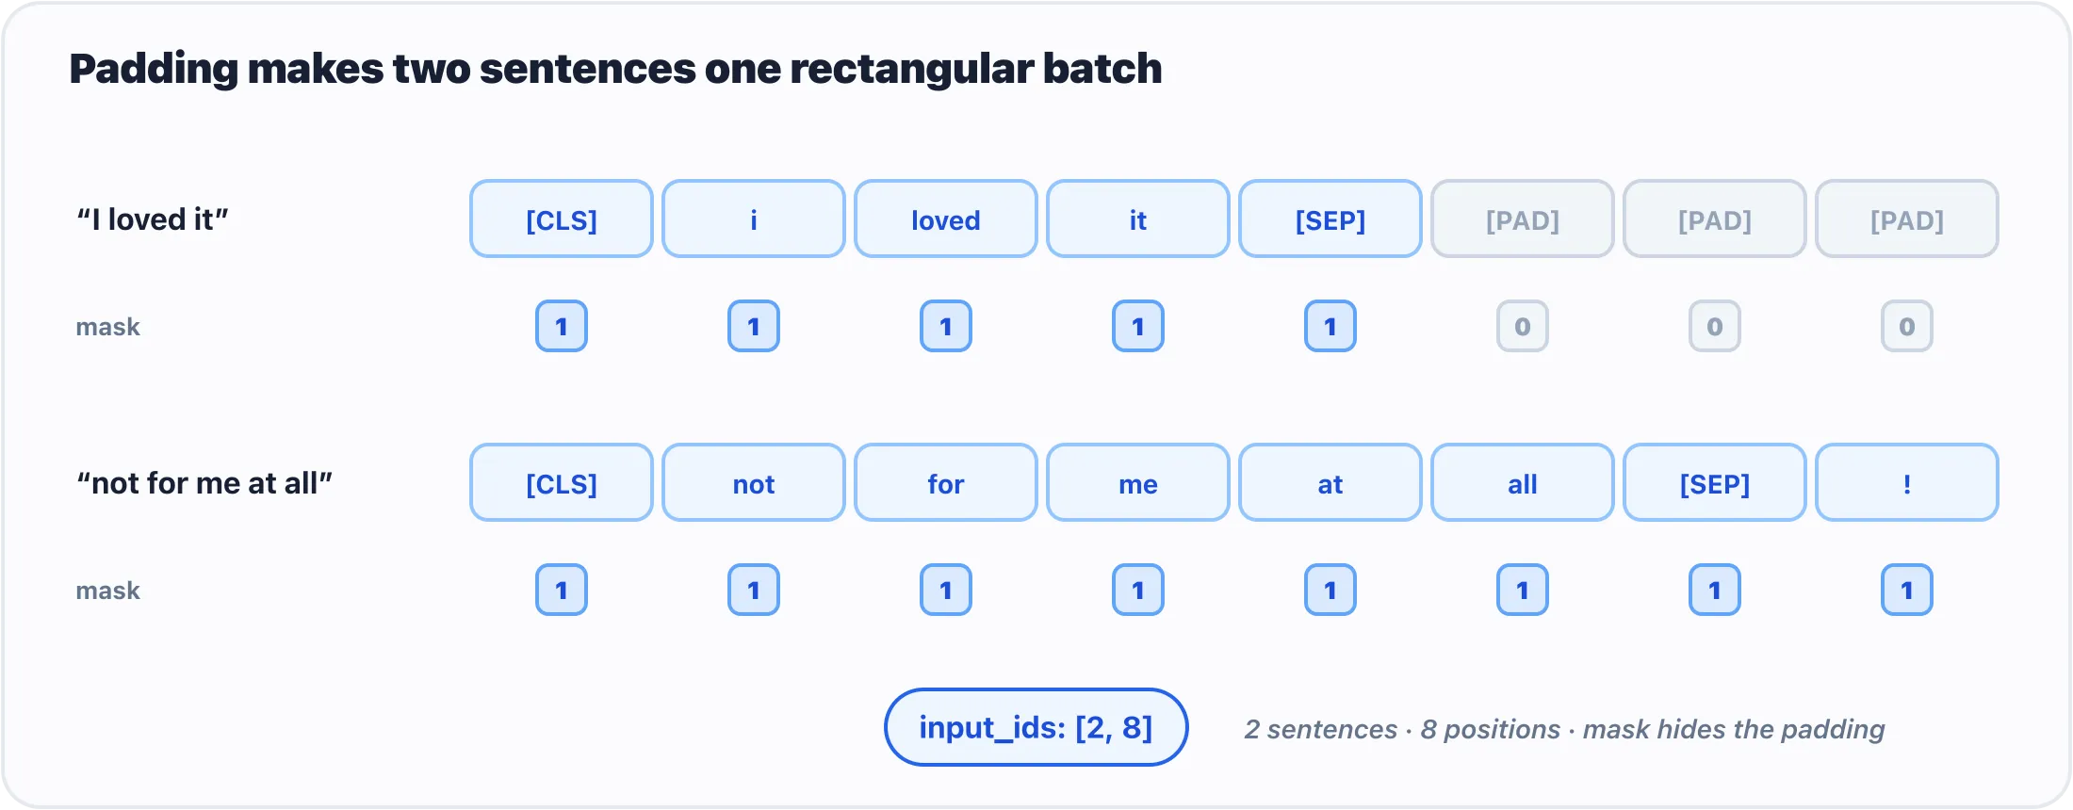Image resolution: width=2073 pixels, height=810 pixels.
Task: Click the first sentence's [CLS] token
Action: [x=562, y=219]
